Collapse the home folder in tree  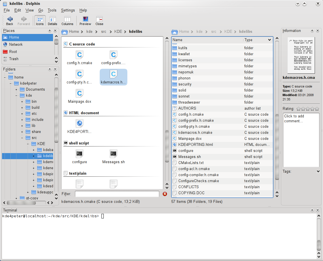coord(5,77)
